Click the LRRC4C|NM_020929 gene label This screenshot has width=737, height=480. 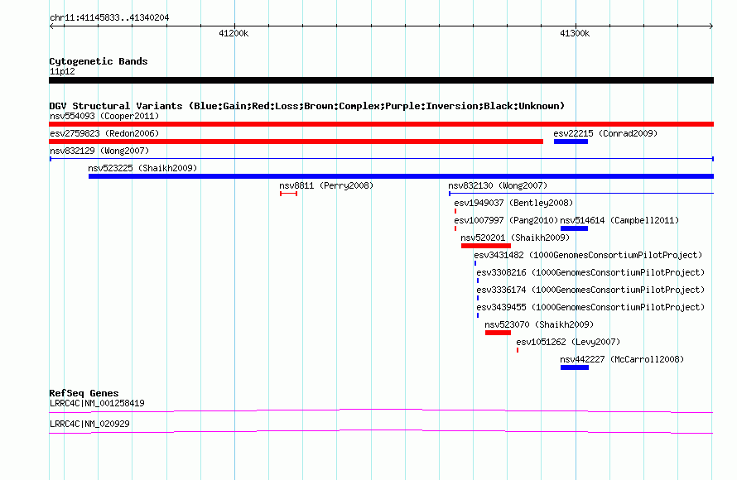89,424
